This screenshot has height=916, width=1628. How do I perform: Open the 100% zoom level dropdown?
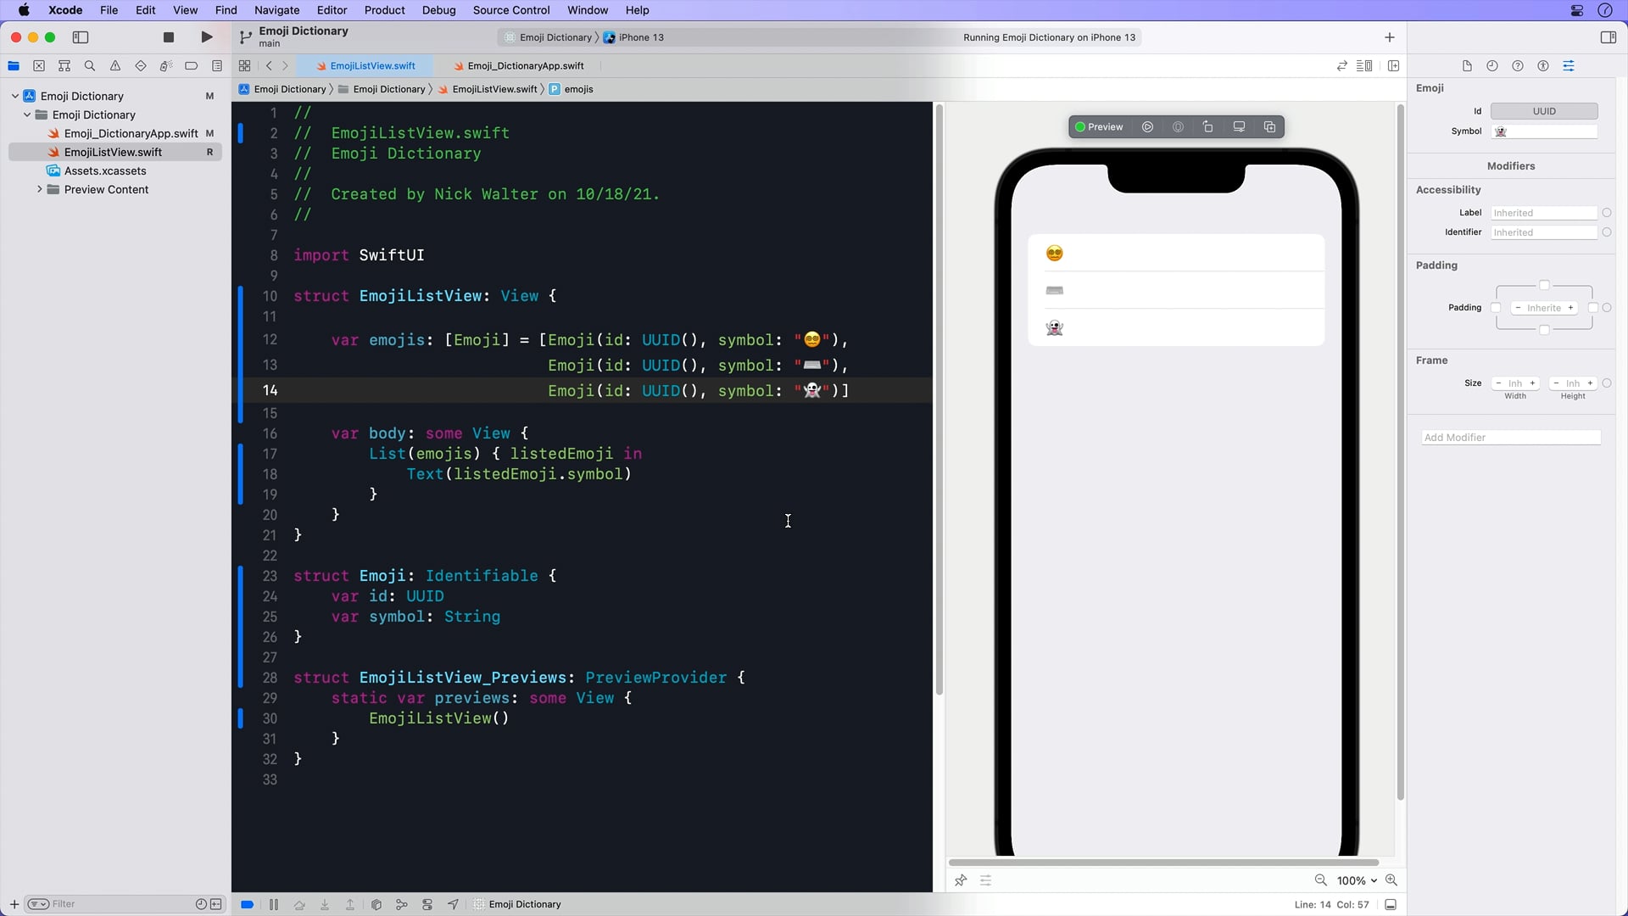pos(1357,880)
